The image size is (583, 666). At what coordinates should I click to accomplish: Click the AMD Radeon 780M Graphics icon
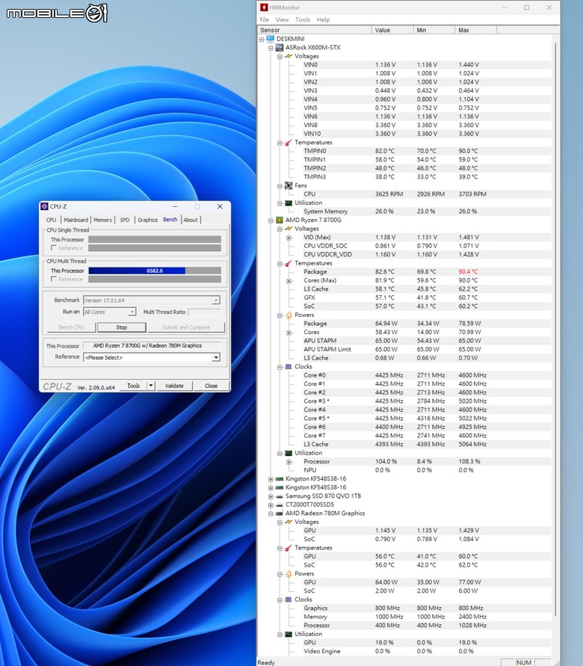coord(280,514)
